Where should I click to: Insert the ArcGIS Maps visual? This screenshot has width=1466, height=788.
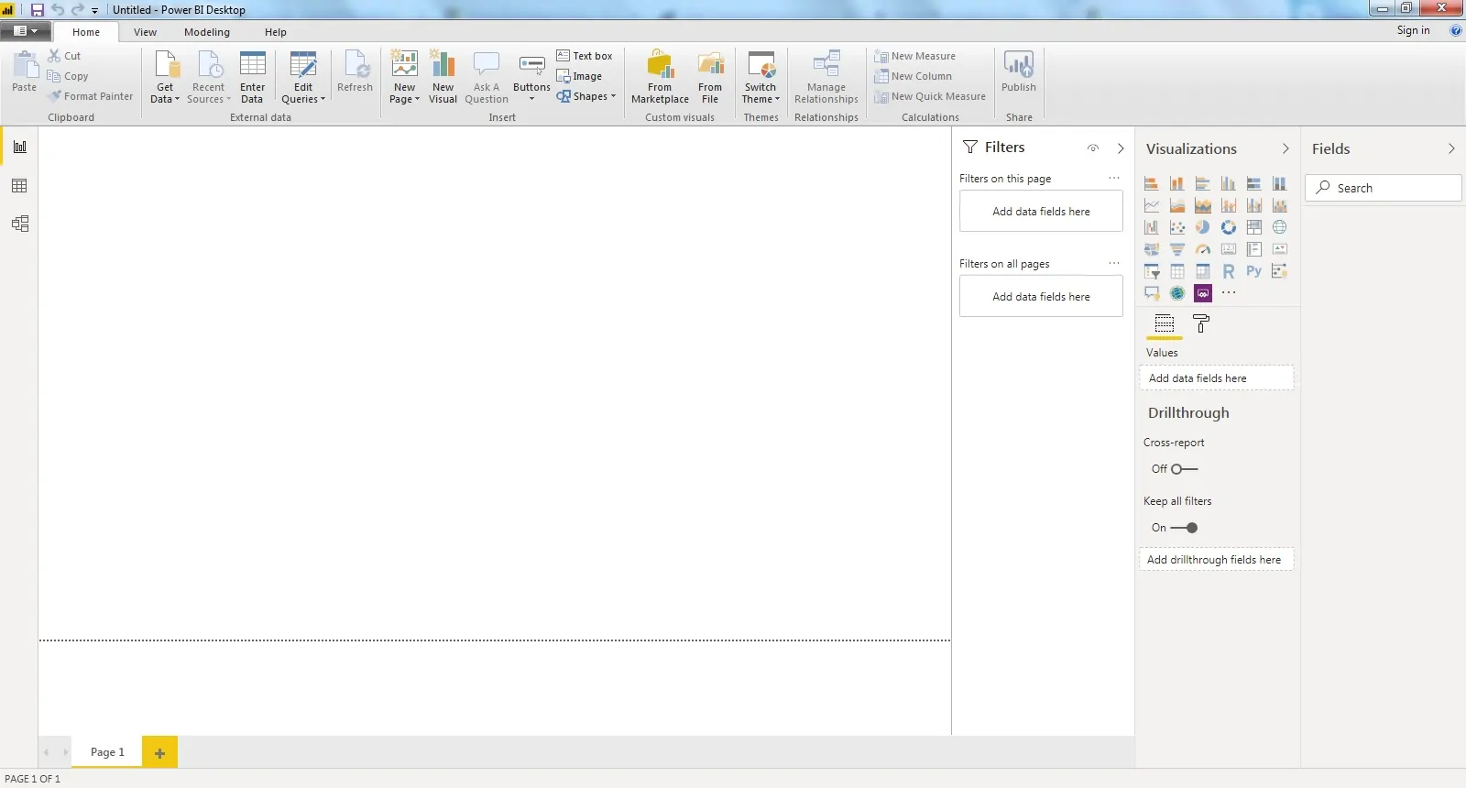pyautogui.click(x=1177, y=293)
